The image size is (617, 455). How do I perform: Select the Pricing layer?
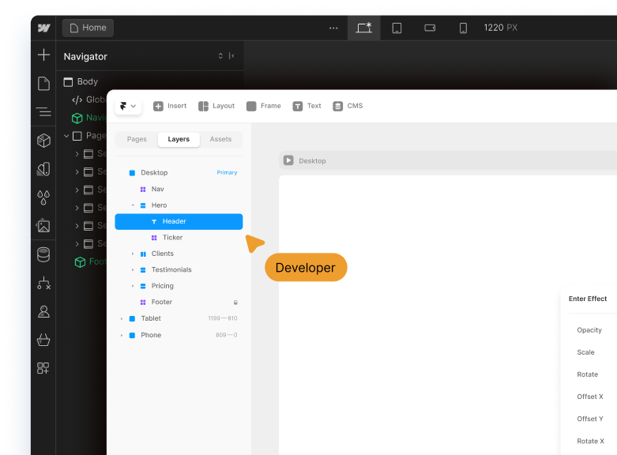tap(163, 286)
